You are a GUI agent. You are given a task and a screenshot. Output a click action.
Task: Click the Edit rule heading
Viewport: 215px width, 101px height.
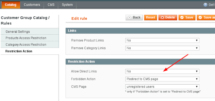(x=79, y=19)
